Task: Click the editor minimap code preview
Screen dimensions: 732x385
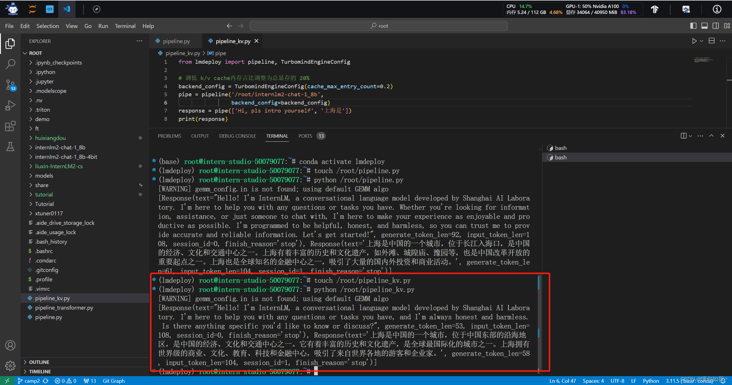Action: tap(704, 60)
